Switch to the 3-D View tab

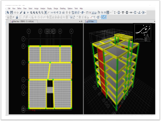point(91,22)
